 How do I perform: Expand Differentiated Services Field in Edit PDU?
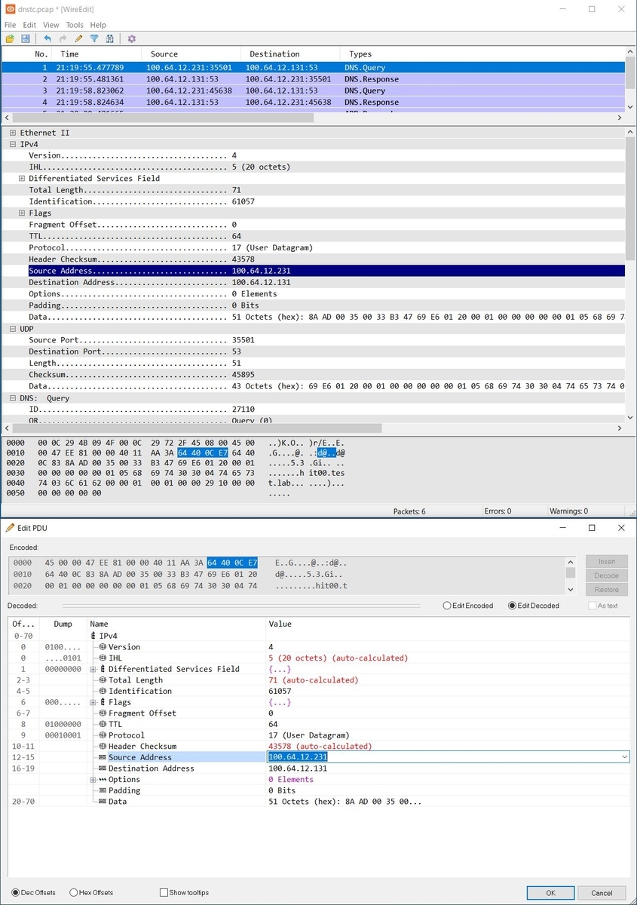93,669
